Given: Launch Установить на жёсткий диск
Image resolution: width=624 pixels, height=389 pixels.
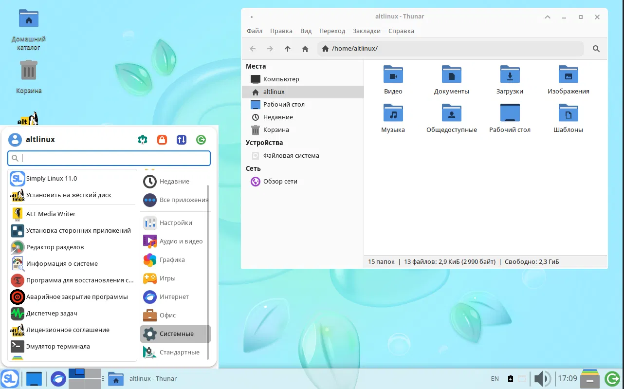Looking at the screenshot, I should tap(73, 195).
